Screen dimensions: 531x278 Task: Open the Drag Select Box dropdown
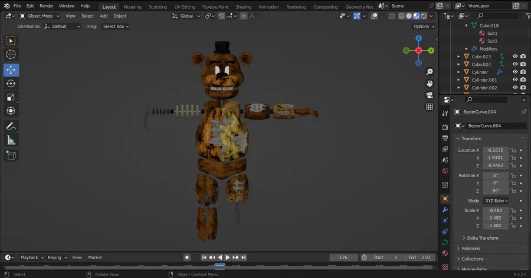pyautogui.click(x=116, y=27)
